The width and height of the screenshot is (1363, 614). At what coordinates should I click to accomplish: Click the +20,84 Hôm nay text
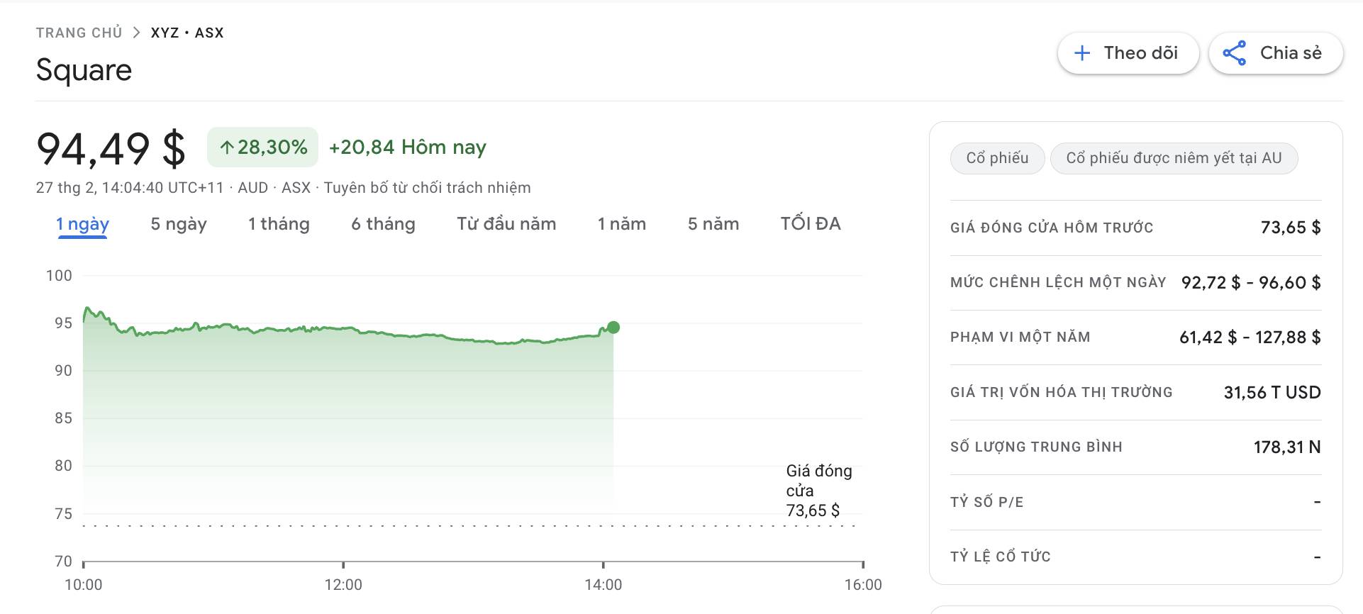(408, 147)
